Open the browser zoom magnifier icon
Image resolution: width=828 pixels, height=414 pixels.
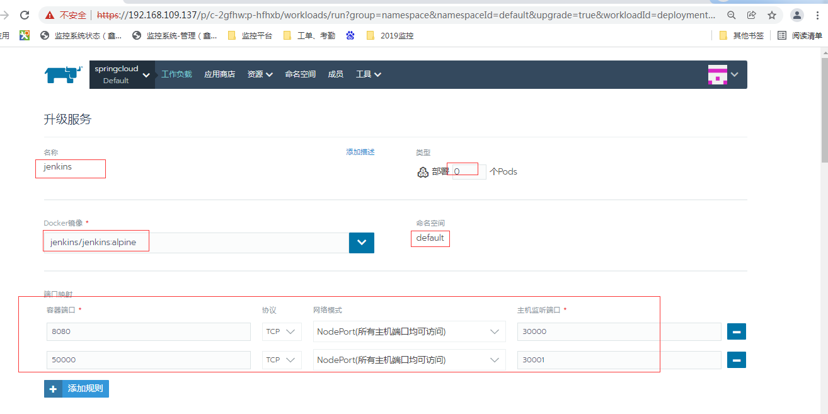pyautogui.click(x=731, y=15)
